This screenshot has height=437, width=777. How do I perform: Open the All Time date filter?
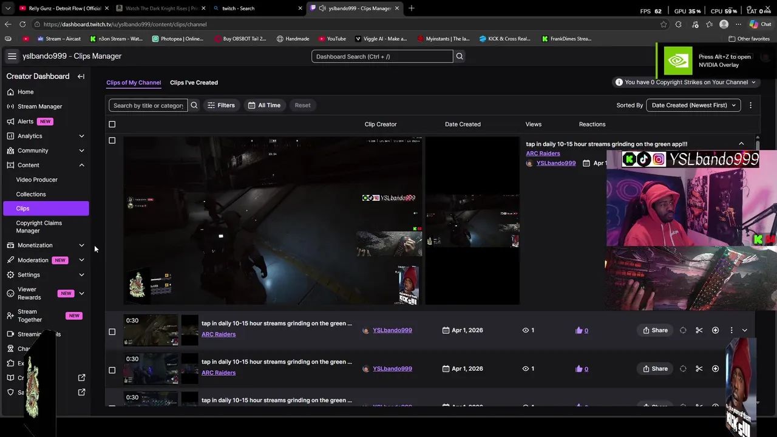click(264, 105)
